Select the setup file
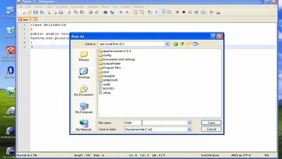 (x=104, y=92)
